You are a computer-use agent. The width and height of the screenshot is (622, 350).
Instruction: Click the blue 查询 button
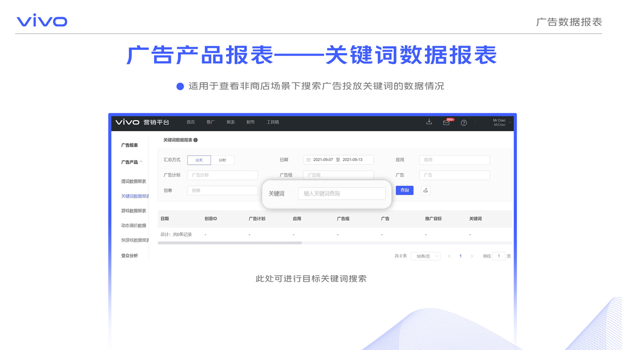(x=404, y=191)
